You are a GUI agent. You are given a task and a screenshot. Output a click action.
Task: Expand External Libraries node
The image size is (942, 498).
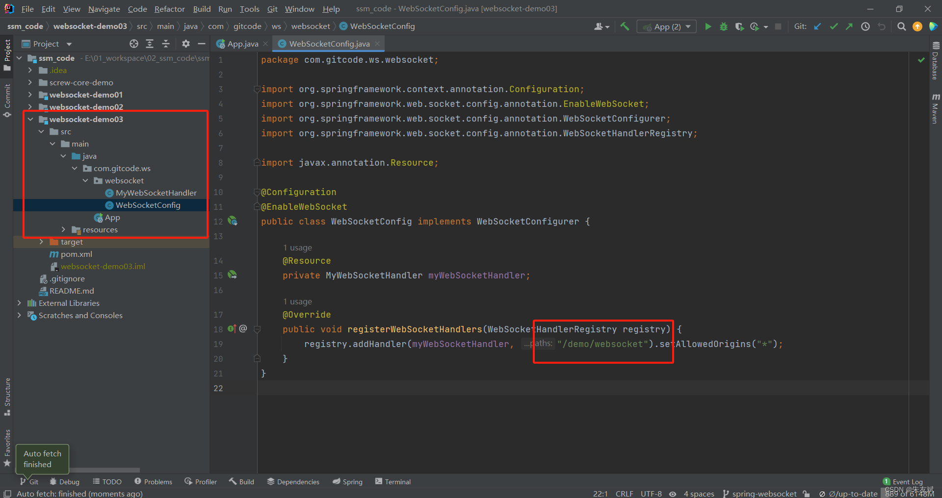pyautogui.click(x=20, y=303)
